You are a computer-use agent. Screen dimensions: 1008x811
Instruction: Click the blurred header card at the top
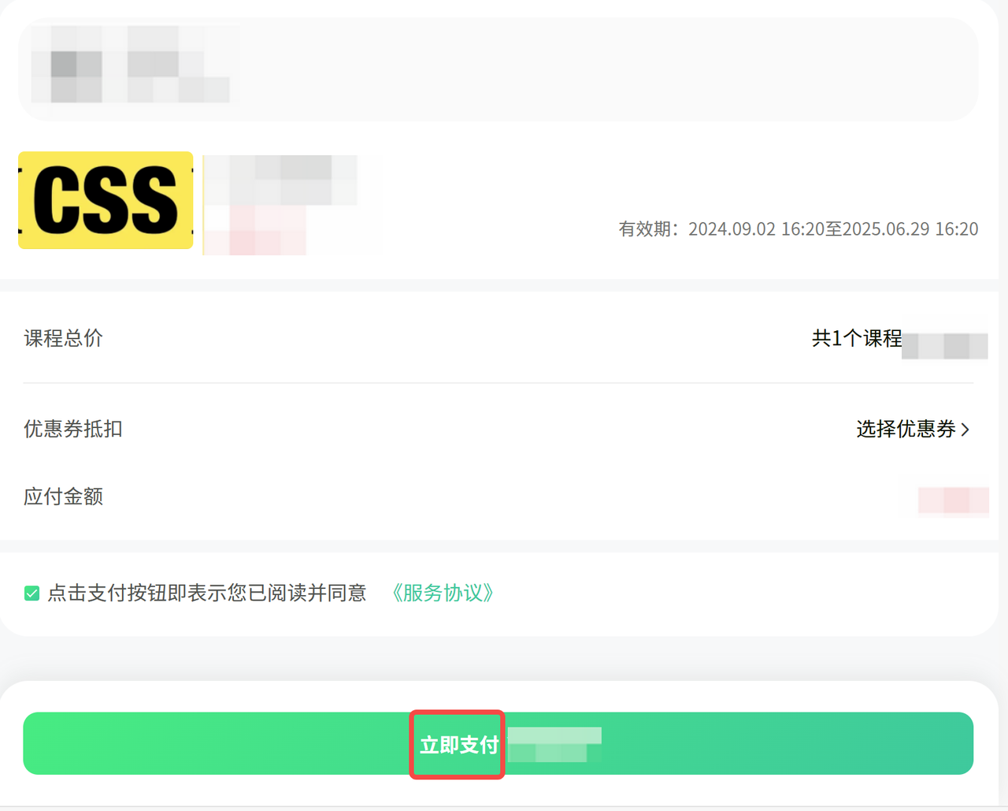pyautogui.click(x=498, y=69)
